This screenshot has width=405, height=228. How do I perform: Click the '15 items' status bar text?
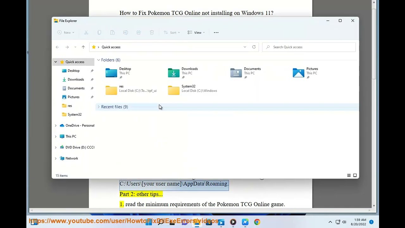[61, 176]
